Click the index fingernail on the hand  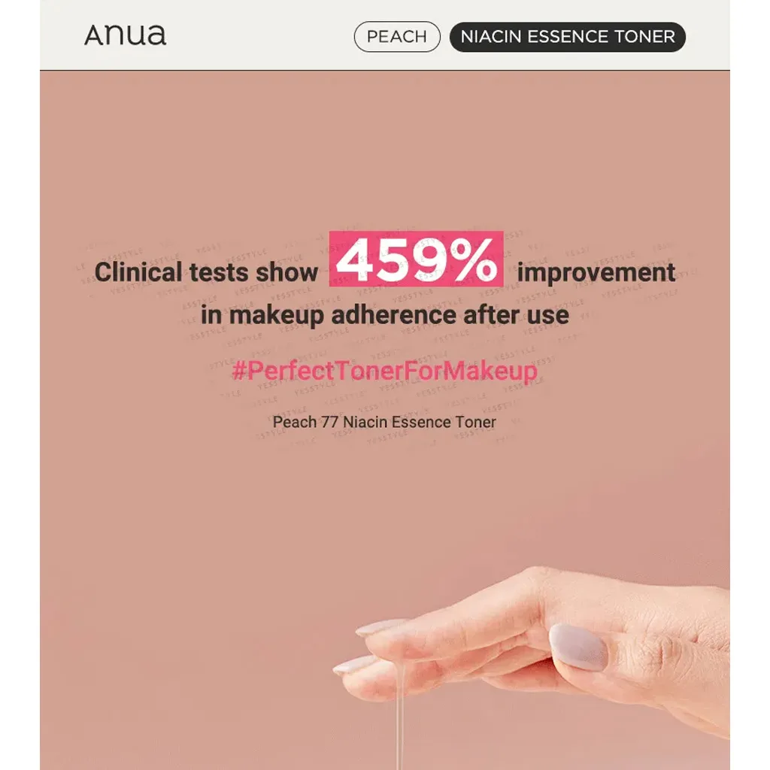[x=380, y=628]
